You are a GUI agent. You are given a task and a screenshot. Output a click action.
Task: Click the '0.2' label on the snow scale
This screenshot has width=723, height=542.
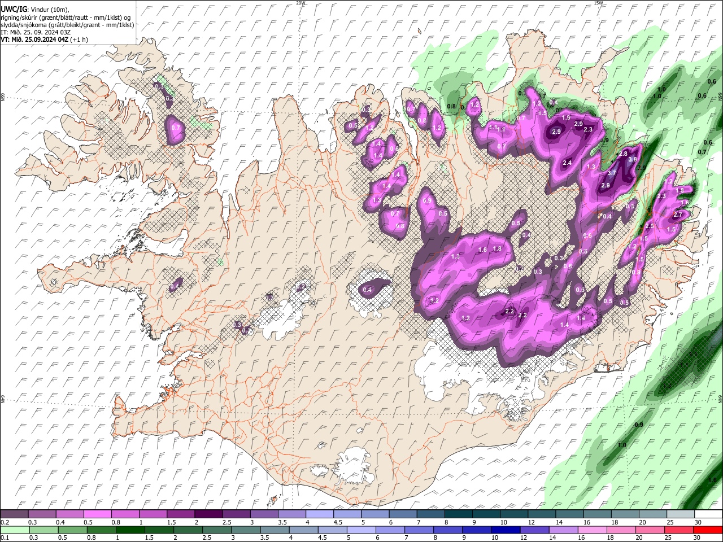5,522
